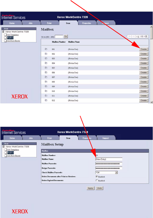Click the folder icon for mailbox 007

(x=46, y=77)
